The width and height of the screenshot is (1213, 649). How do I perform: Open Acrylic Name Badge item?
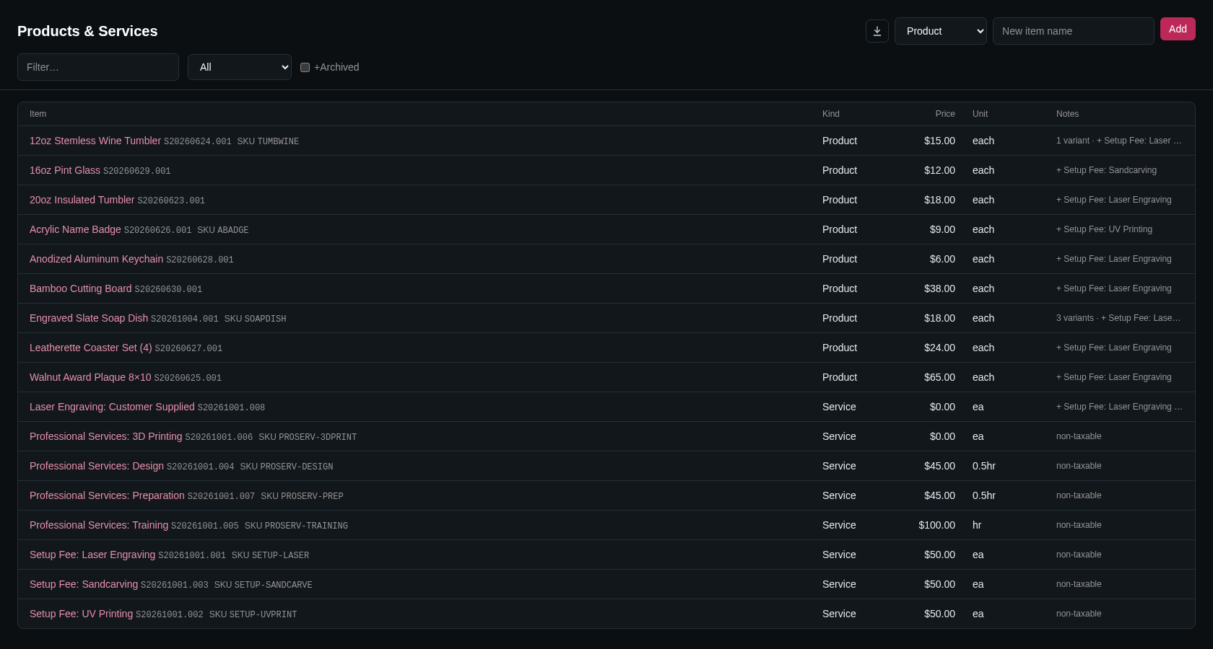pos(75,229)
